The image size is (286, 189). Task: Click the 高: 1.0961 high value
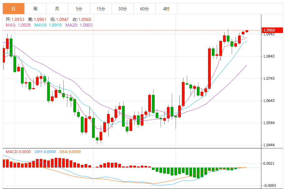37,19
